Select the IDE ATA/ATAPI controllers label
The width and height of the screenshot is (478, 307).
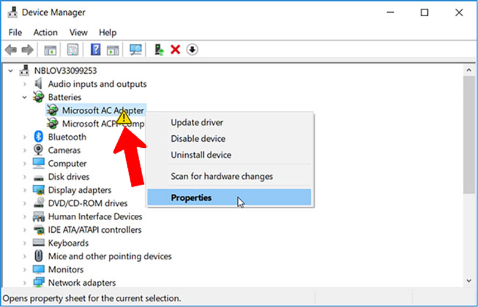[95, 229]
